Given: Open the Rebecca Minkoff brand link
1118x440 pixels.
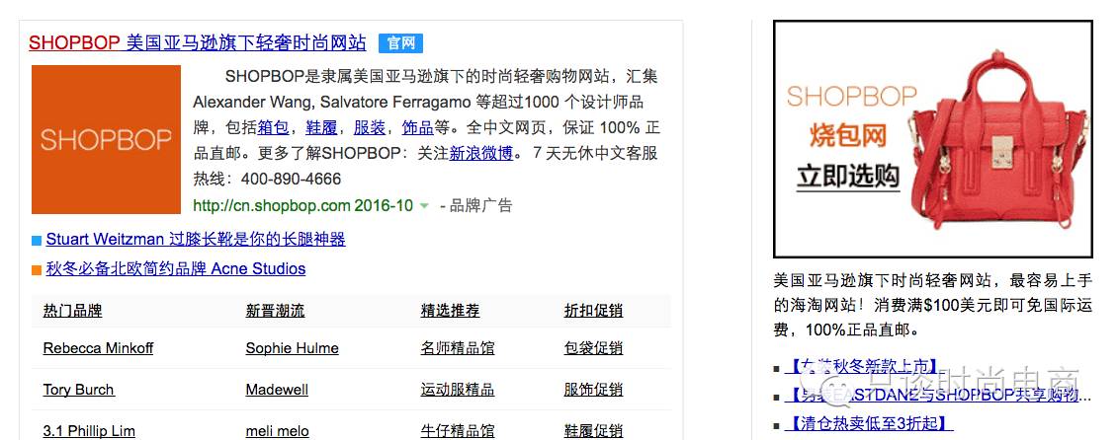Looking at the screenshot, I should pos(98,348).
